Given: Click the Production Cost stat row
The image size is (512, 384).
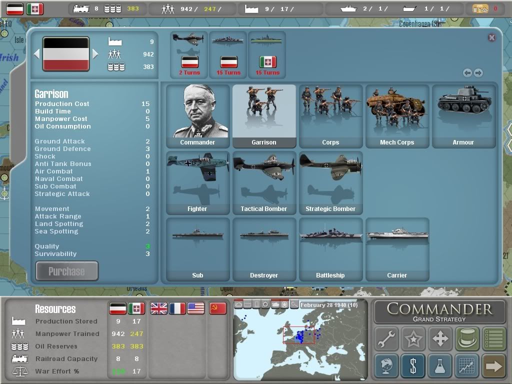Looking at the screenshot, I should click(92, 104).
